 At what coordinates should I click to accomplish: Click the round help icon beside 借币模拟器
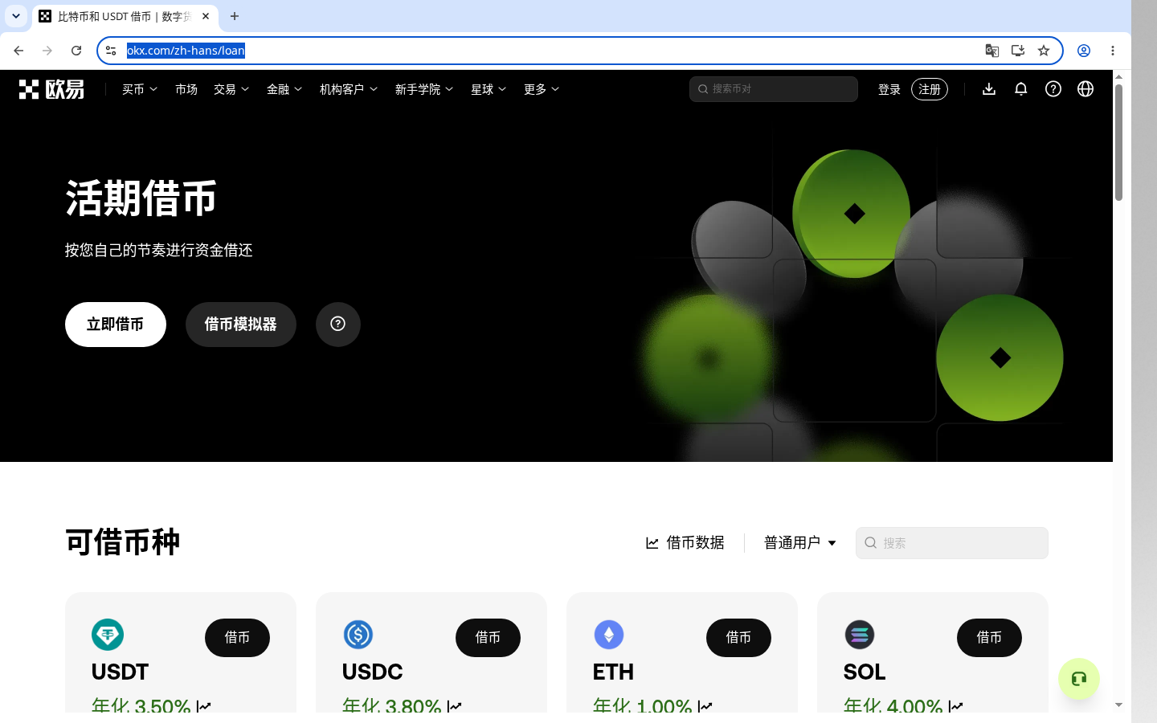(x=338, y=325)
